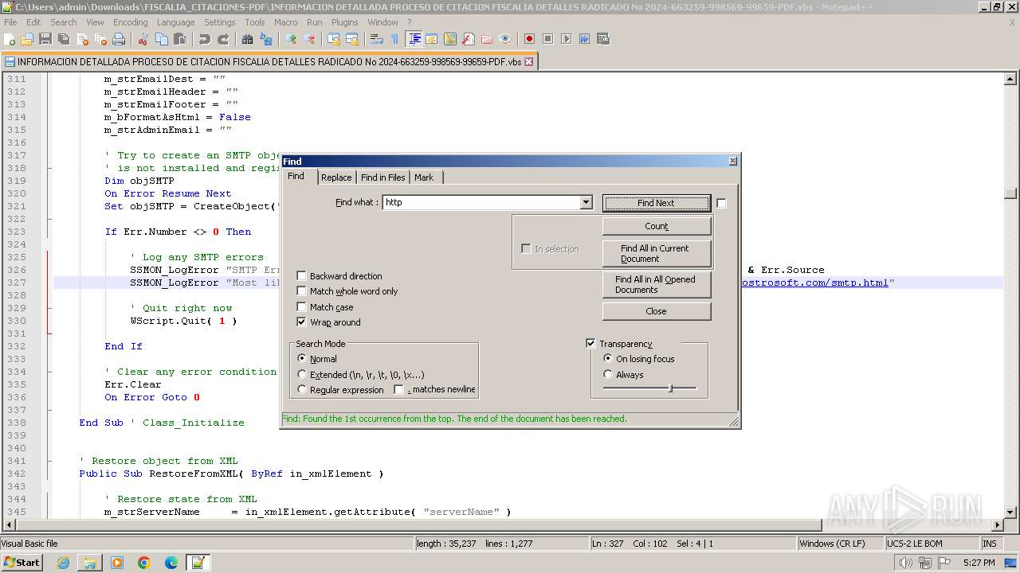Zoom out using toolbar icon
This screenshot has height=573, width=1020.
[x=309, y=39]
